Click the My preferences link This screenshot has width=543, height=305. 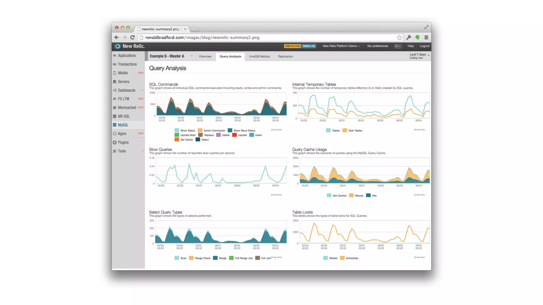[377, 46]
